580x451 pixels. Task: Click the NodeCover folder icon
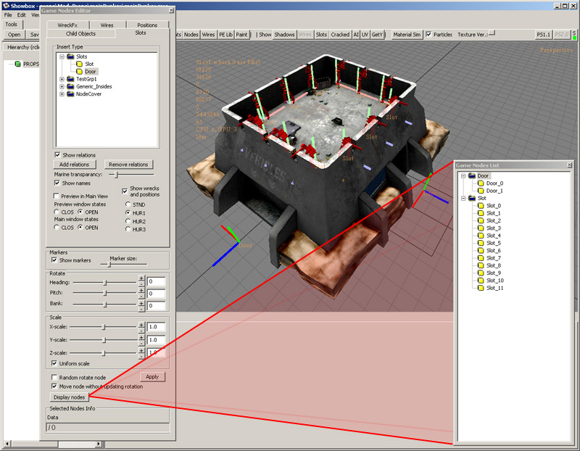70,94
